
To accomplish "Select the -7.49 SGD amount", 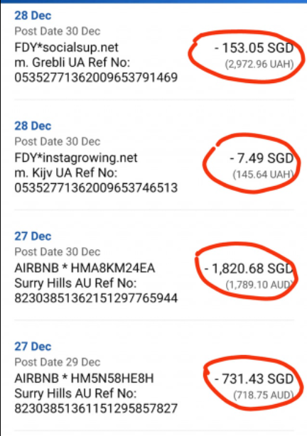I will 262,158.
